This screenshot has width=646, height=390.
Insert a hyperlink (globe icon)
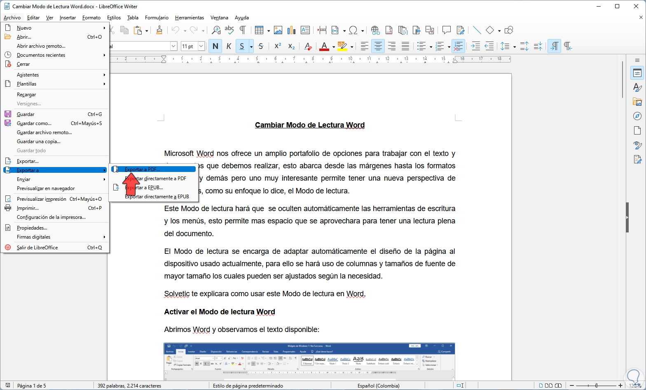(375, 30)
